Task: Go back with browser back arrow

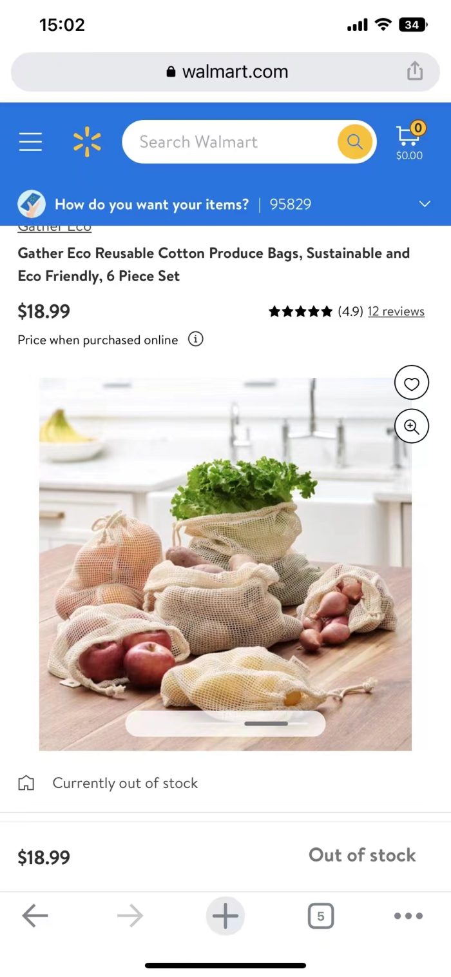Action: coord(35,916)
